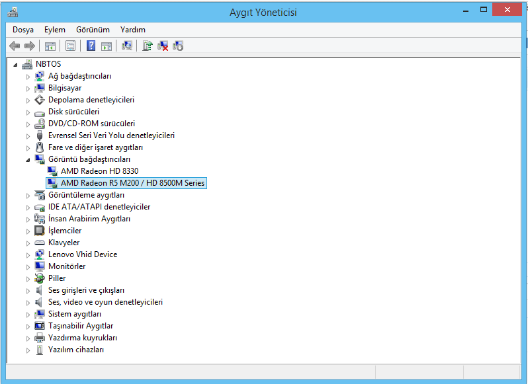Screen dimensions: 528x384
Task: Click the update driver software toolbar icon
Action: pyautogui.click(x=147, y=46)
